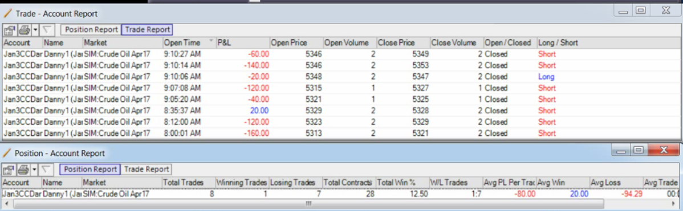Click the horizontal scrollbar thumb in Position window

pos(308,203)
